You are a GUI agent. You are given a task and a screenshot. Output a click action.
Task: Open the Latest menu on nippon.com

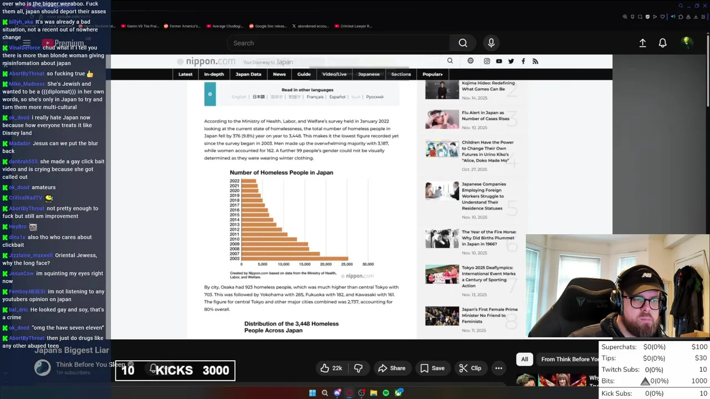(x=185, y=74)
